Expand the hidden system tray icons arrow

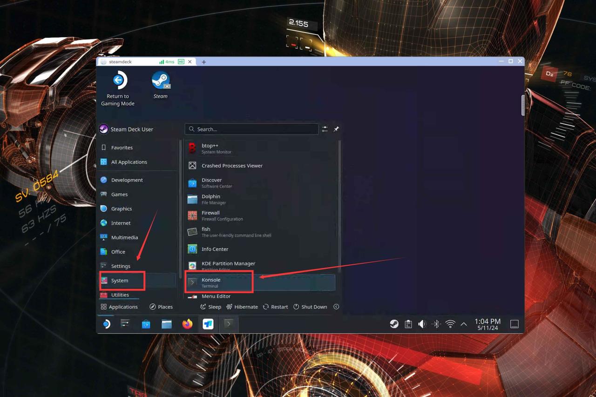click(x=464, y=324)
